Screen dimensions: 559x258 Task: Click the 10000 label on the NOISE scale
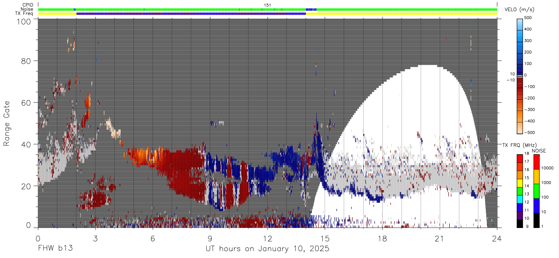(548, 168)
